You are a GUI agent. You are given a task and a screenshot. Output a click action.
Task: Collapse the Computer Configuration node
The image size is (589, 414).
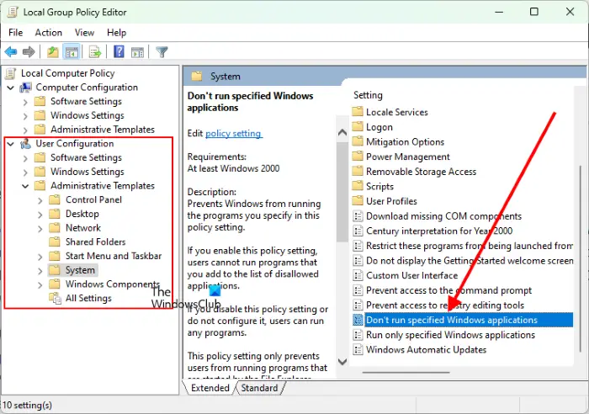(x=10, y=88)
